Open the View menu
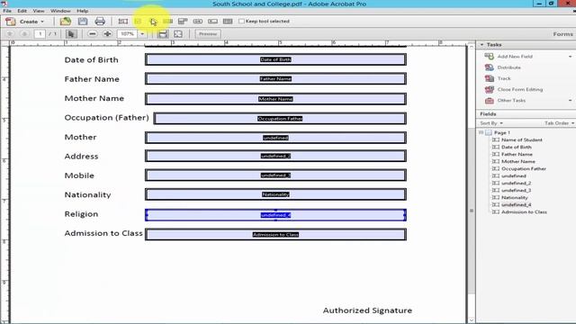The height and width of the screenshot is (324, 576). coord(38,11)
